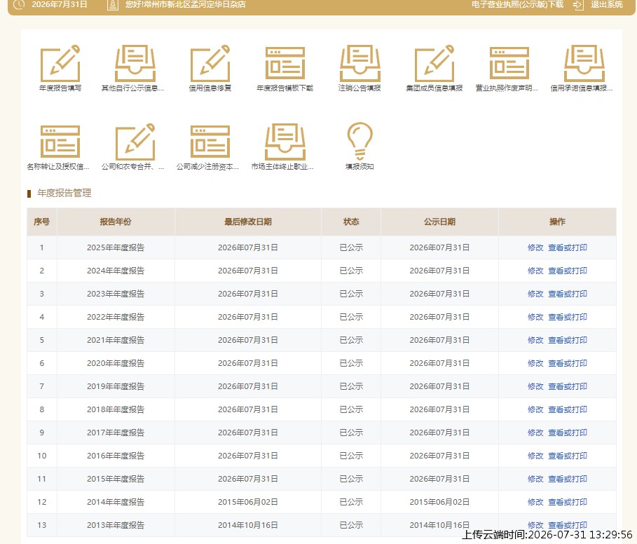The image size is (637, 544).
Task: Click 修改 for 2024年年度报告
Action: (535, 271)
